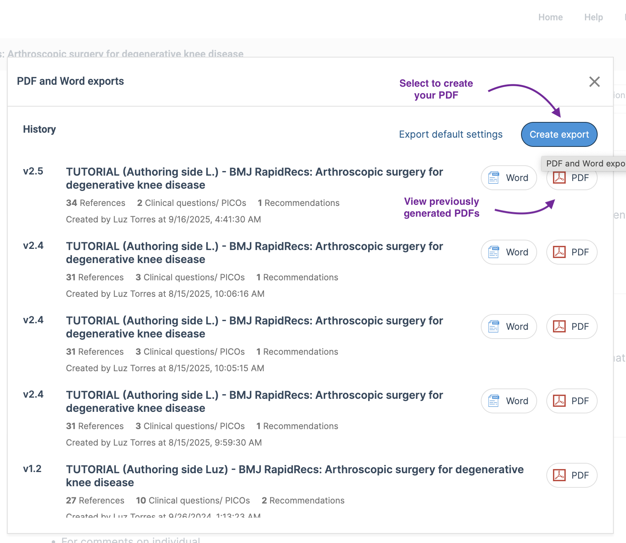Click the 34 References count
This screenshot has height=543, width=626.
click(x=95, y=203)
